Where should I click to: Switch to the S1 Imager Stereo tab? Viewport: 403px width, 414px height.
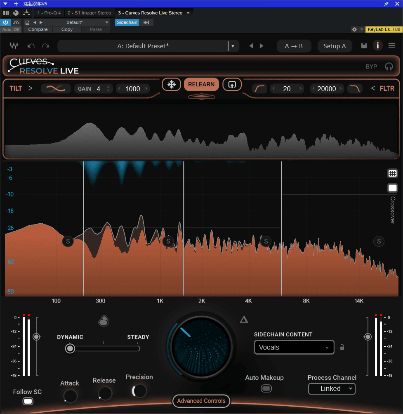point(89,13)
